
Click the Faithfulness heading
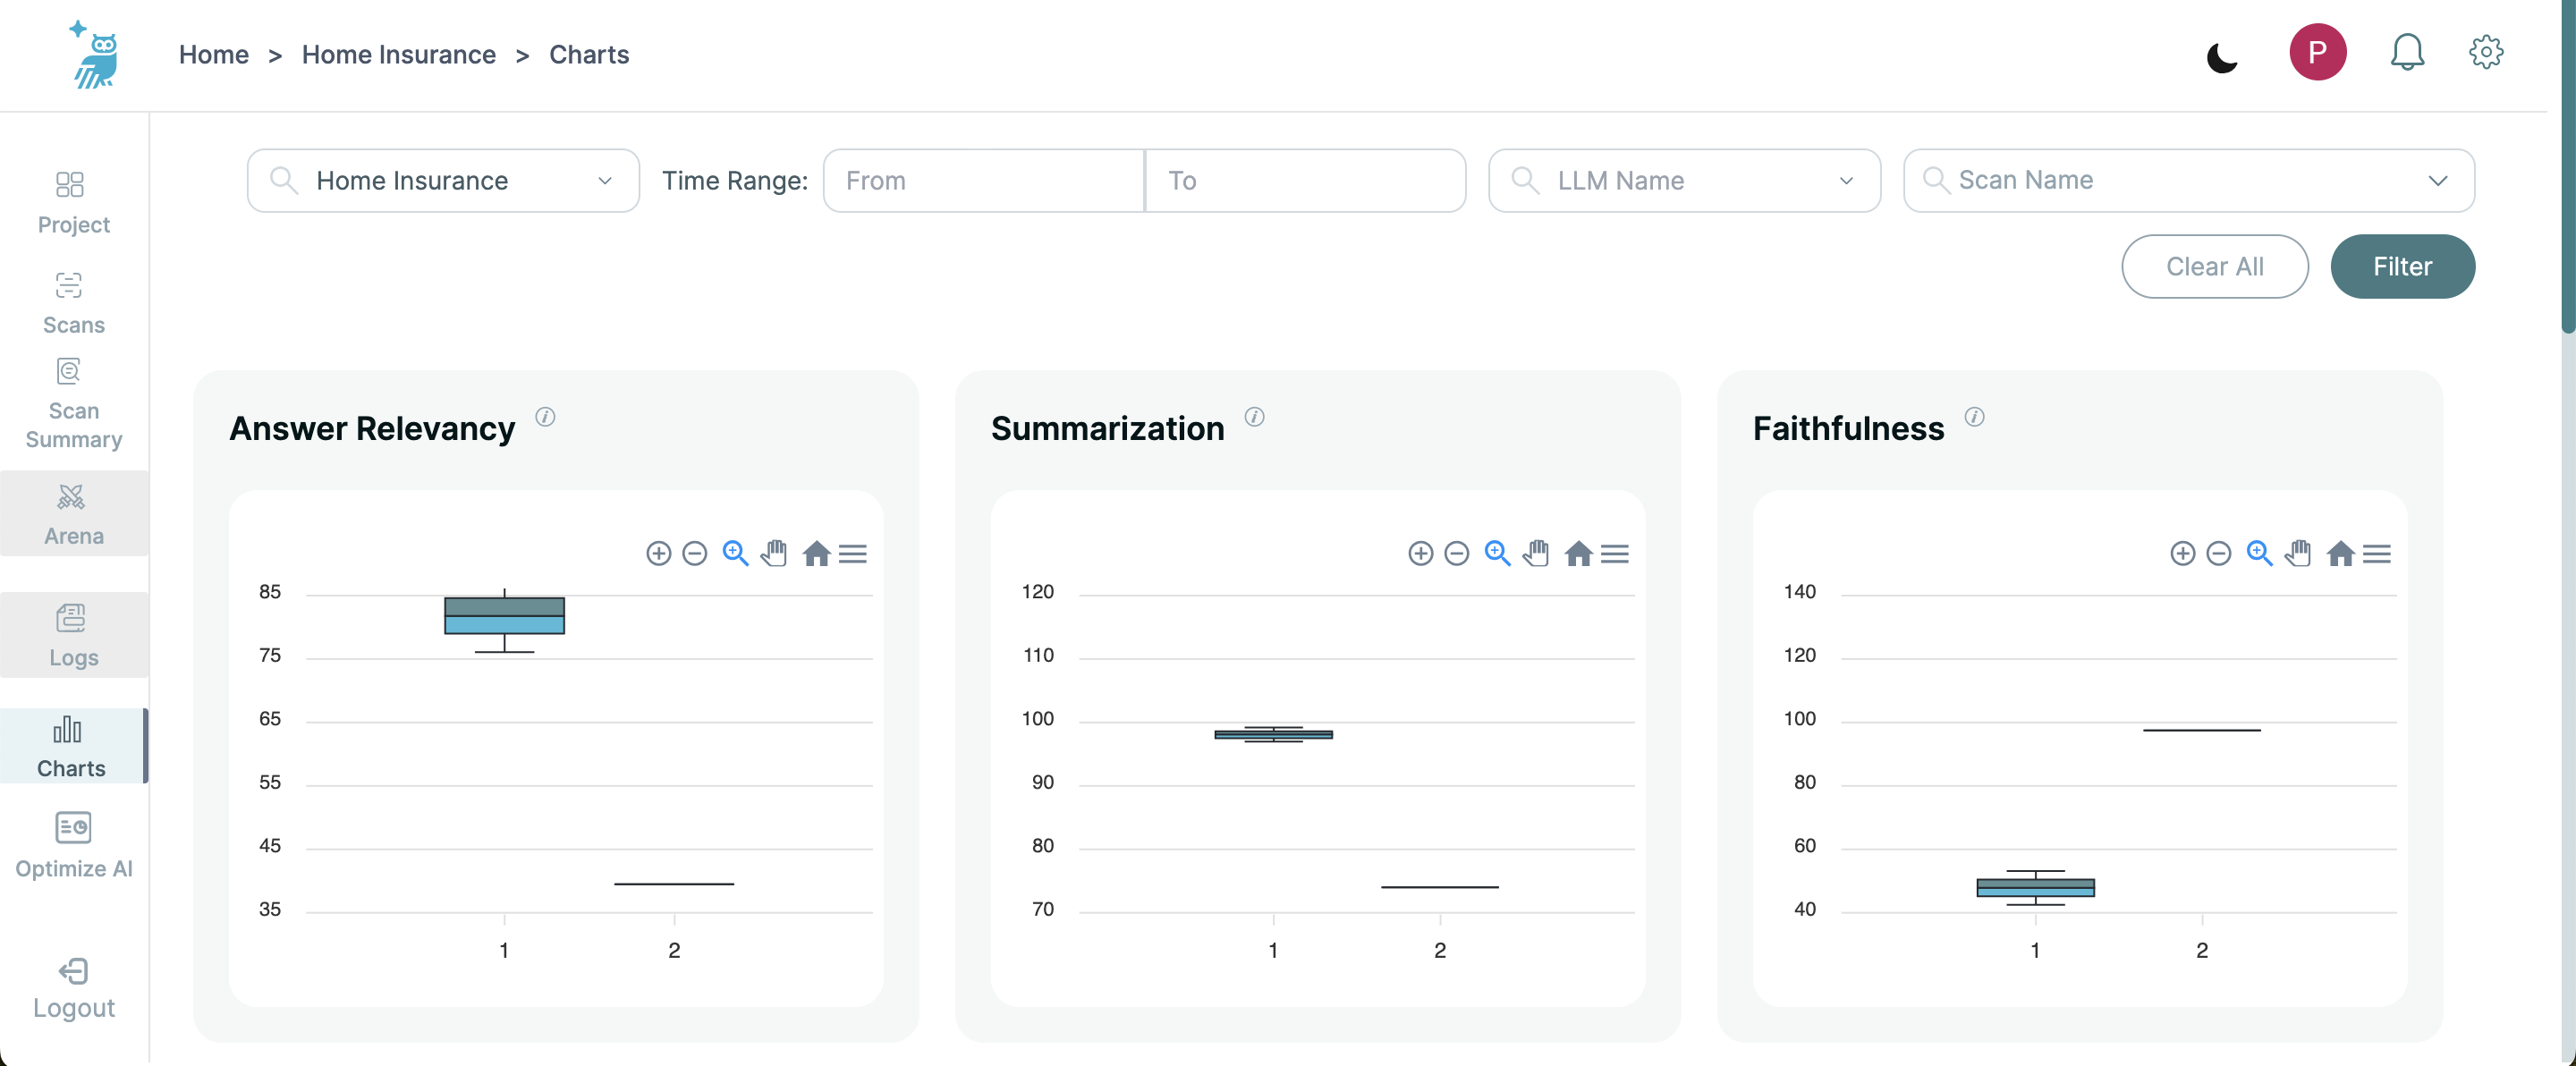click(x=1848, y=429)
